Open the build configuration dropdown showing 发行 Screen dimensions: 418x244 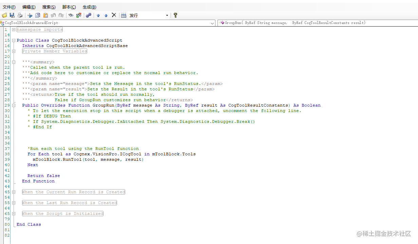(167, 15)
